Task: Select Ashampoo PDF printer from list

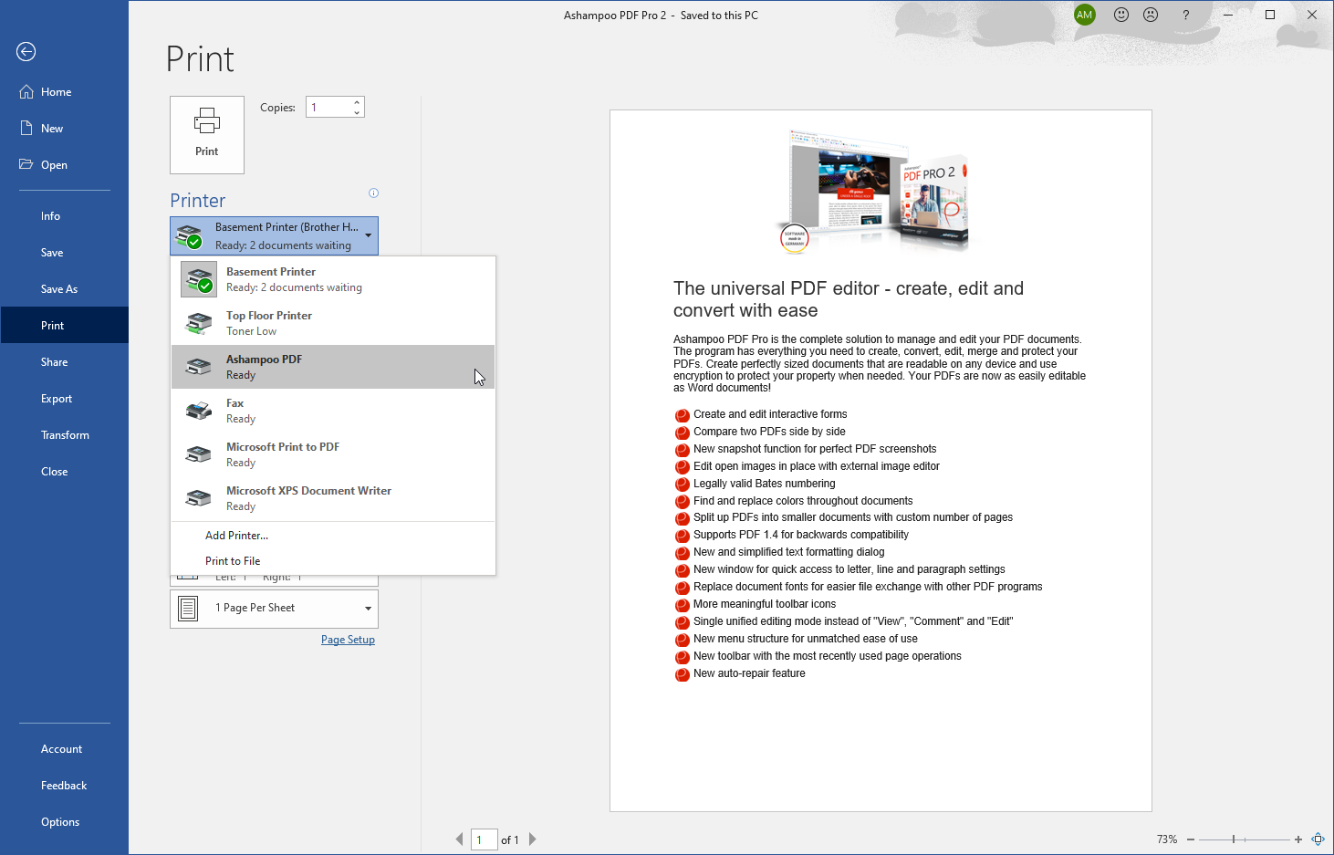Action: coord(333,367)
